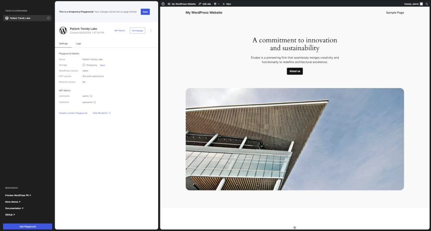Click the asterisk decoration icon at page bottom
This screenshot has height=231, width=431.
[295, 228]
